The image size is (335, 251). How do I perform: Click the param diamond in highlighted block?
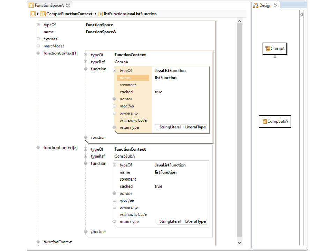(x=114, y=99)
